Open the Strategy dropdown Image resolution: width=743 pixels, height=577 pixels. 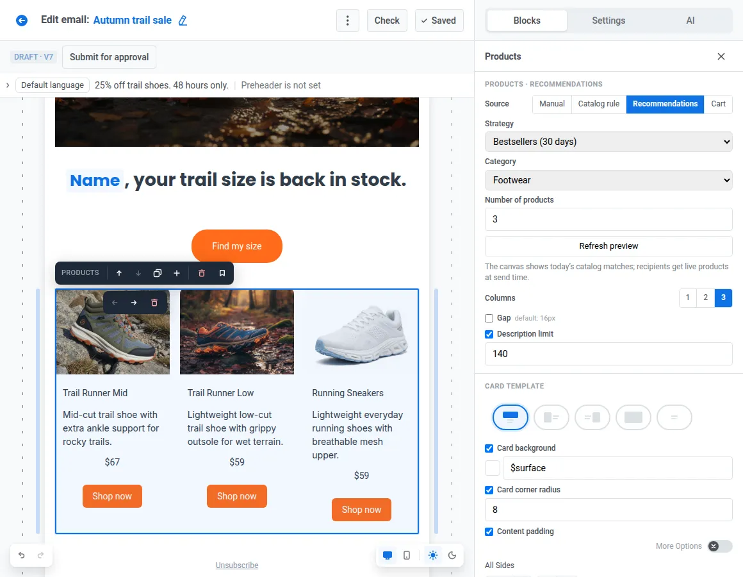point(608,142)
